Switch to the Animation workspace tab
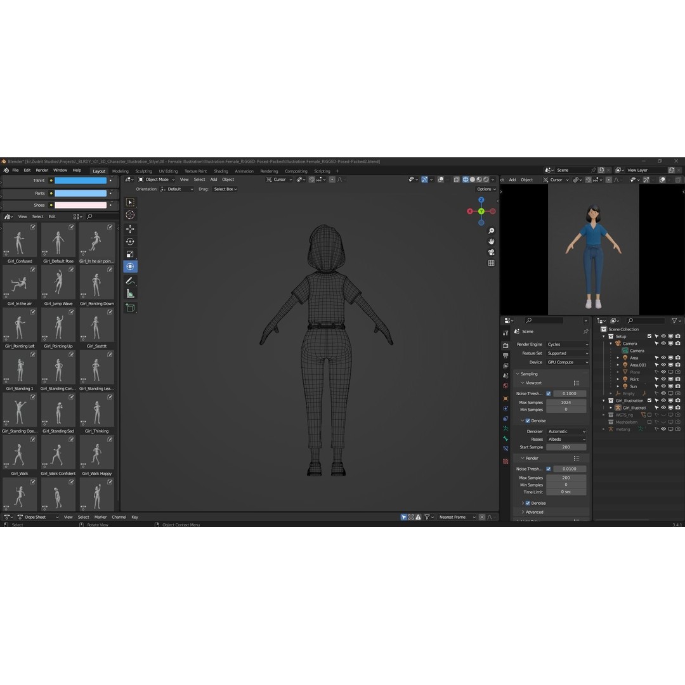 (x=244, y=171)
